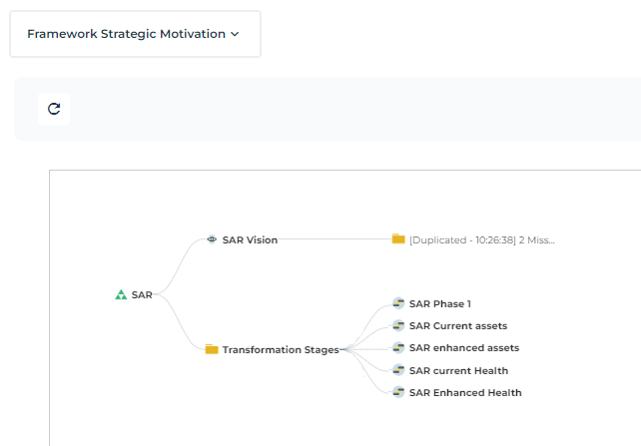Select the SAR Current assets label
The height and width of the screenshot is (446, 641).
click(458, 325)
